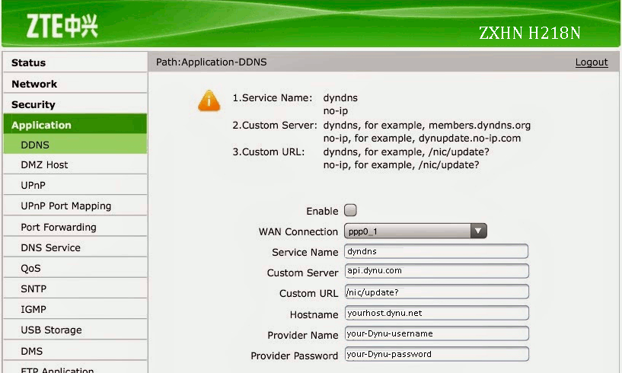Select DDNS in the sidebar

pyautogui.click(x=75, y=145)
